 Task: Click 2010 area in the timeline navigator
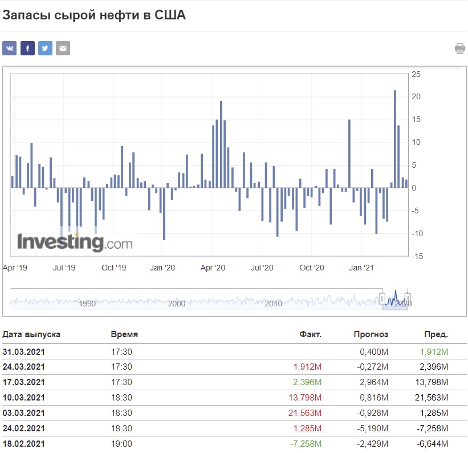(273, 304)
